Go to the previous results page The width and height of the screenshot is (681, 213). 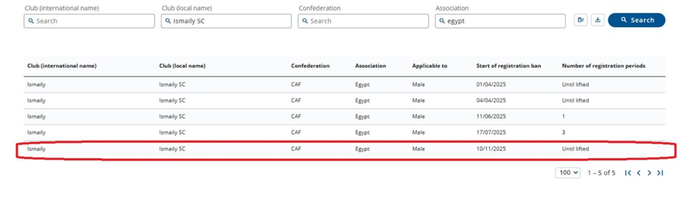pos(639,173)
